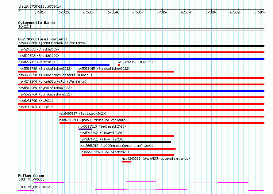Select esv3638890 (1000GenomesConsortiumPhase3) label
273x194 pixels.
click(55, 75)
